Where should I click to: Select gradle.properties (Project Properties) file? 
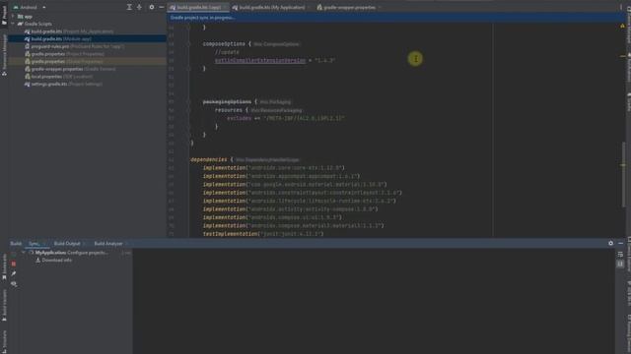(64, 54)
